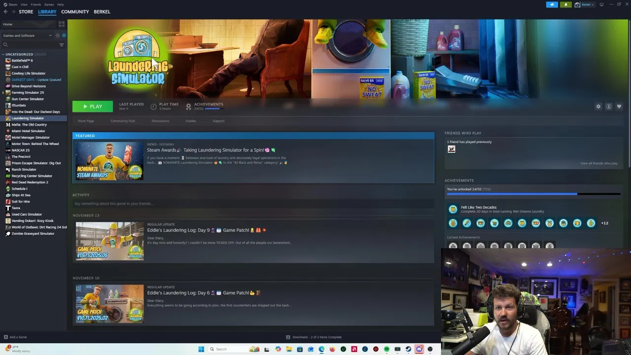Open Spotify from taskbar
The width and height of the screenshot is (631, 355).
(386, 349)
